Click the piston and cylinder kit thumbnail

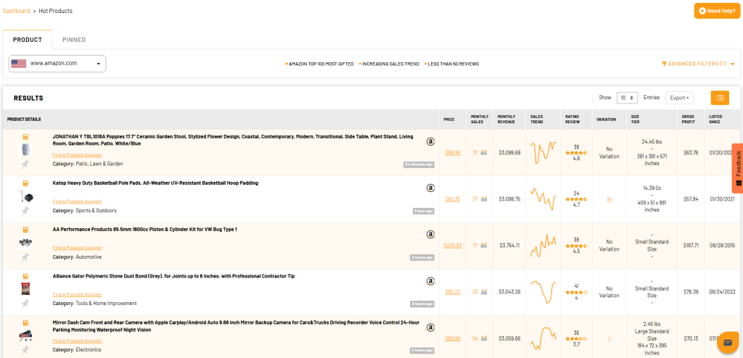tap(25, 243)
